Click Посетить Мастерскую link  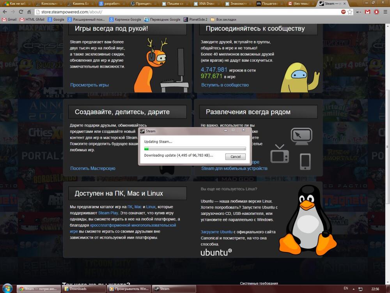pyautogui.click(x=93, y=168)
